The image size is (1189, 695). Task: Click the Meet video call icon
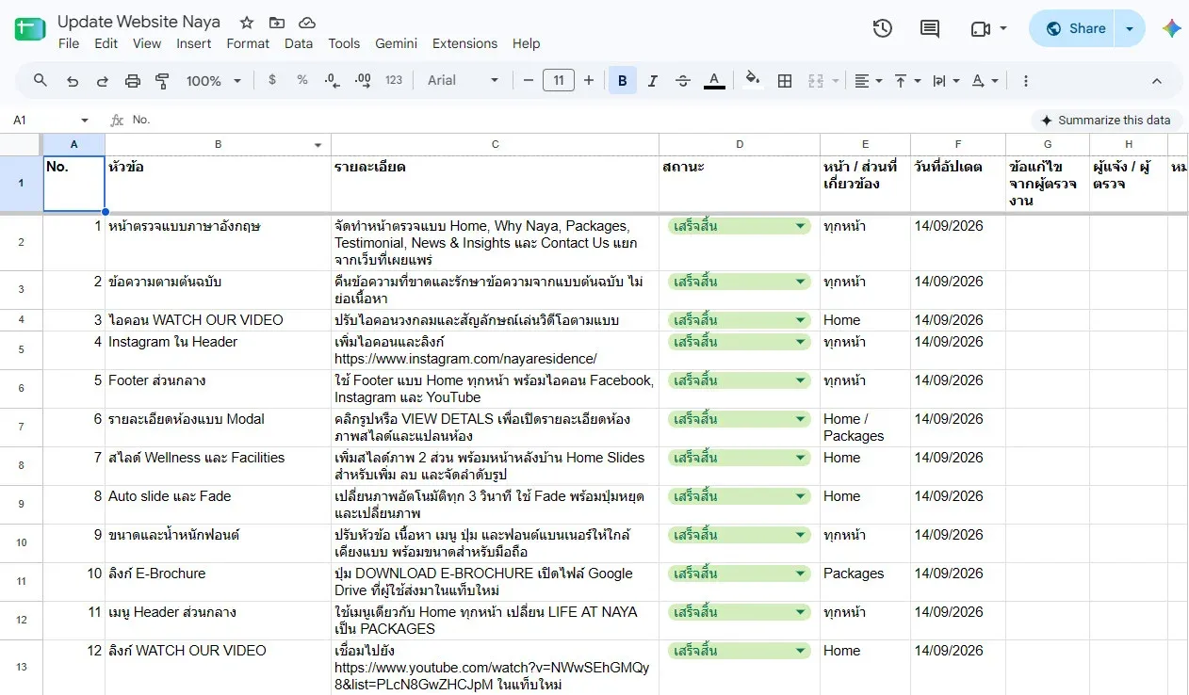tap(981, 28)
